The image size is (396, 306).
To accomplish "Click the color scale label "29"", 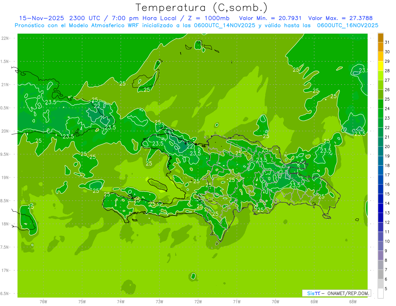I will pyautogui.click(x=387, y=61).
